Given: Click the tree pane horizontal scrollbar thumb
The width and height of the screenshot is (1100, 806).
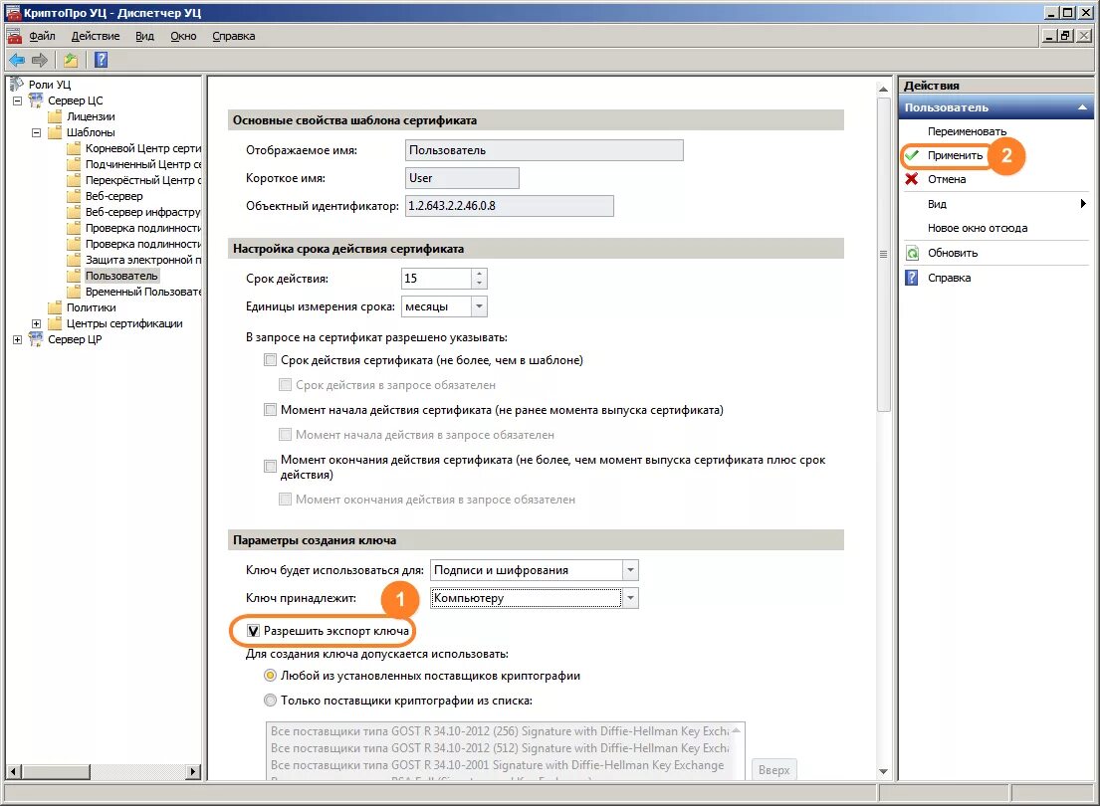Looking at the screenshot, I should pyautogui.click(x=56, y=771).
